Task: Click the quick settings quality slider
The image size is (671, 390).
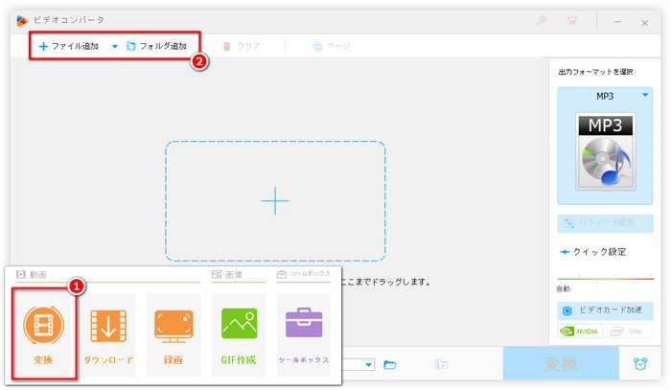Action: click(x=605, y=277)
